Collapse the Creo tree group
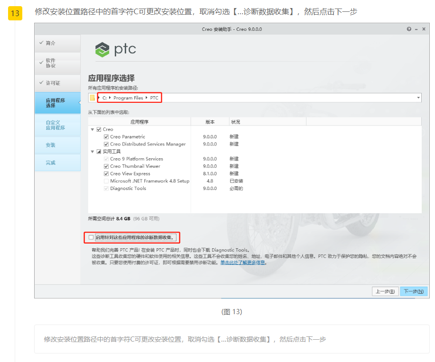435x362 pixels. pos(93,129)
